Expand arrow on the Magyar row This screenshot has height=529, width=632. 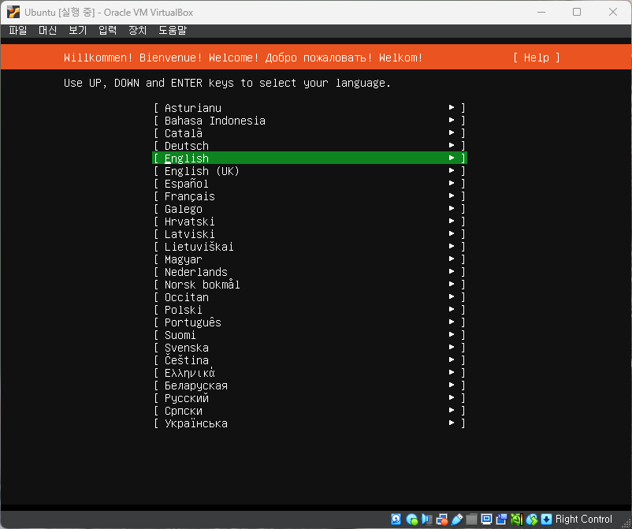[x=452, y=259]
